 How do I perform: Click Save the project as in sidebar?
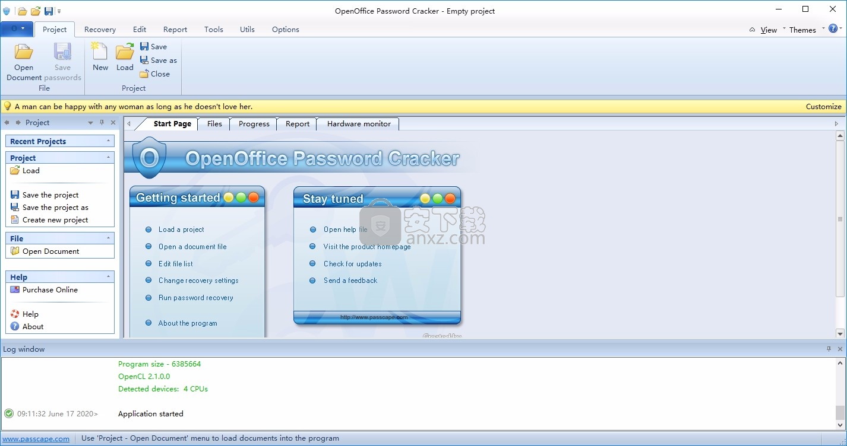(49, 207)
